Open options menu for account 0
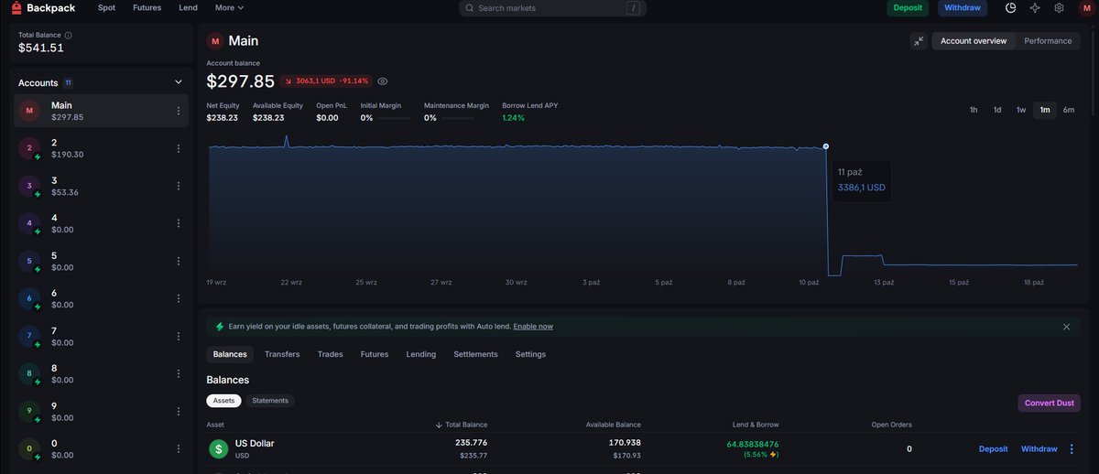Image resolution: width=1099 pixels, height=474 pixels. [179, 448]
